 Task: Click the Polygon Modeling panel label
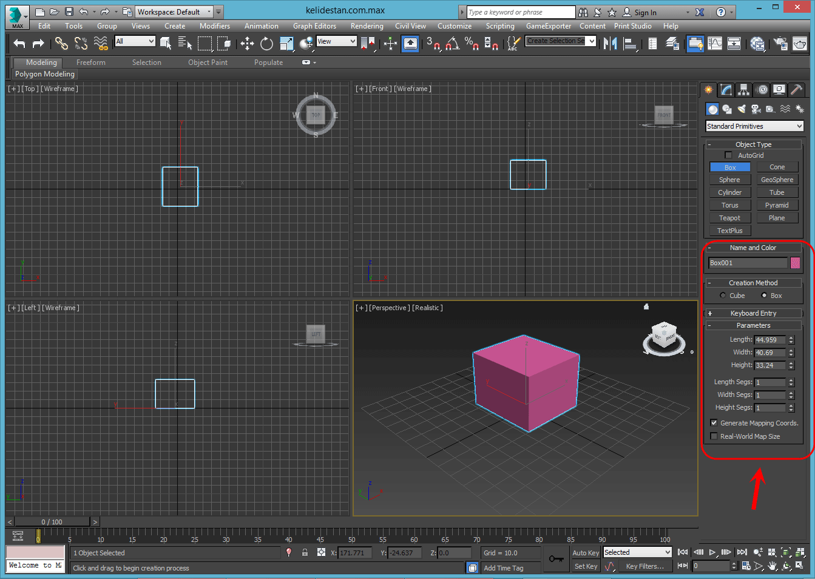pos(45,74)
